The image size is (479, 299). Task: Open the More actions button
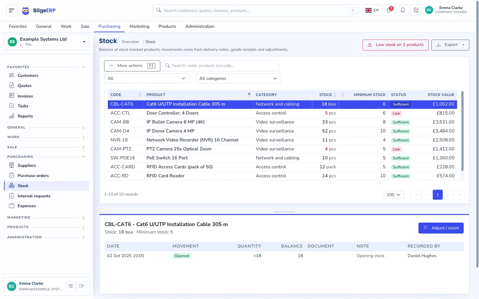132,66
